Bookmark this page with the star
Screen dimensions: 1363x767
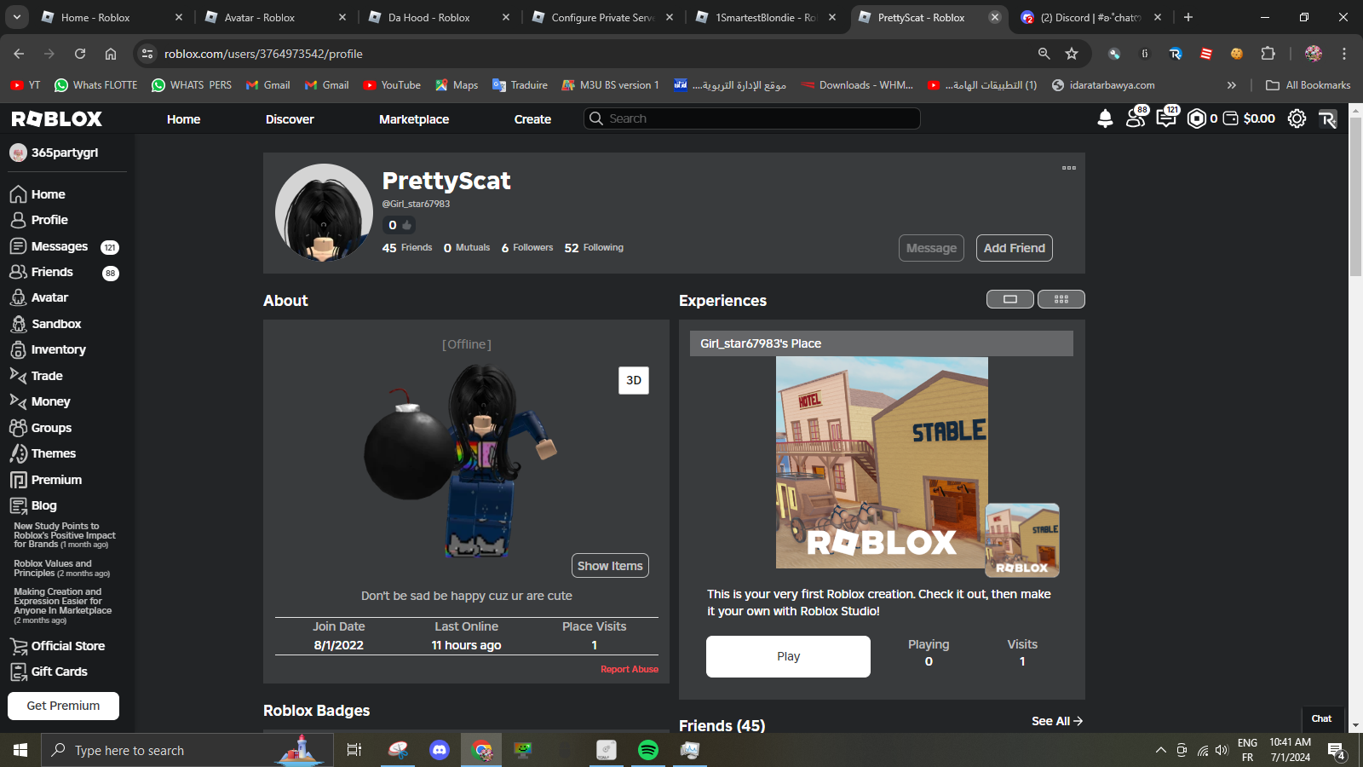point(1072,54)
